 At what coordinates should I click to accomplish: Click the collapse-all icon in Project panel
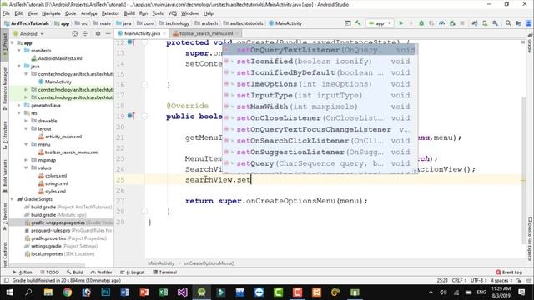85,33
